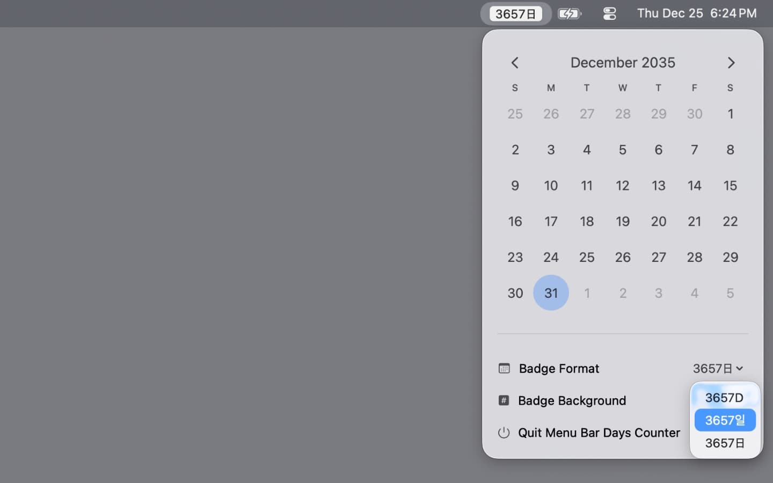Select grayed-out January 1 preview date
This screenshot has width=773, height=483.
point(587,293)
